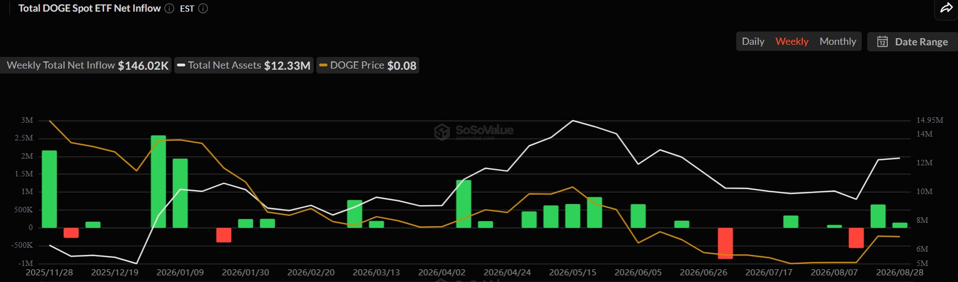
Task: Click the red bar after 2026/08/07
Action: (856, 238)
